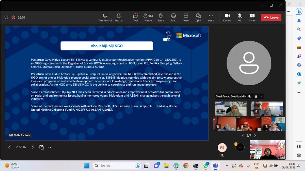Advance to the next slide
The width and height of the screenshot is (305, 171).
pyautogui.click(x=32, y=147)
